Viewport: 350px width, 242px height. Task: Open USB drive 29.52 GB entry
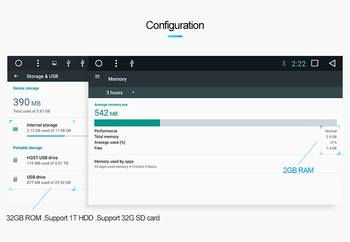point(48,179)
